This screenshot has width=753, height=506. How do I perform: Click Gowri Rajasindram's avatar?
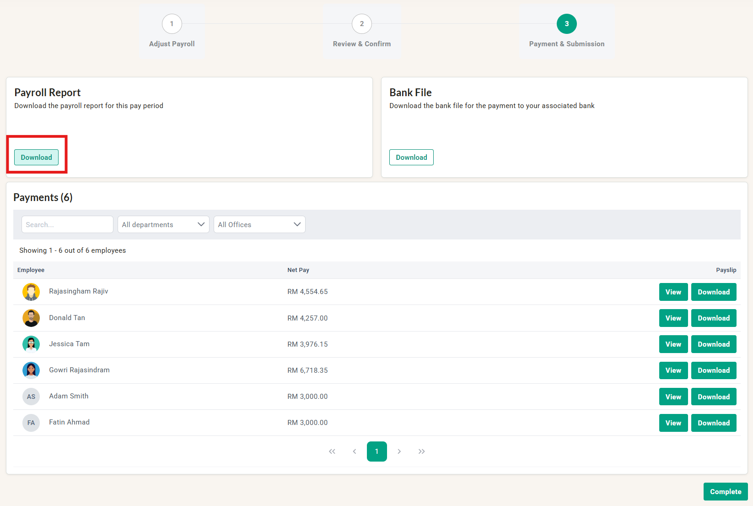31,370
